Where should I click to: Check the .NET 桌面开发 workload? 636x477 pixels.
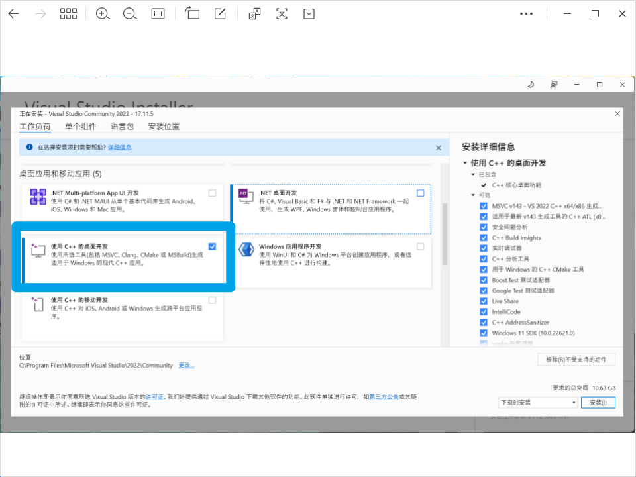[421, 193]
